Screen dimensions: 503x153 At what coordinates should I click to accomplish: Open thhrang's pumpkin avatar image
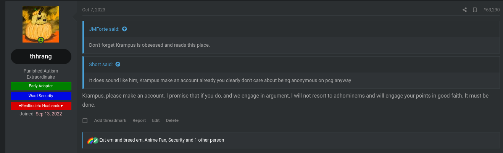[x=41, y=24]
